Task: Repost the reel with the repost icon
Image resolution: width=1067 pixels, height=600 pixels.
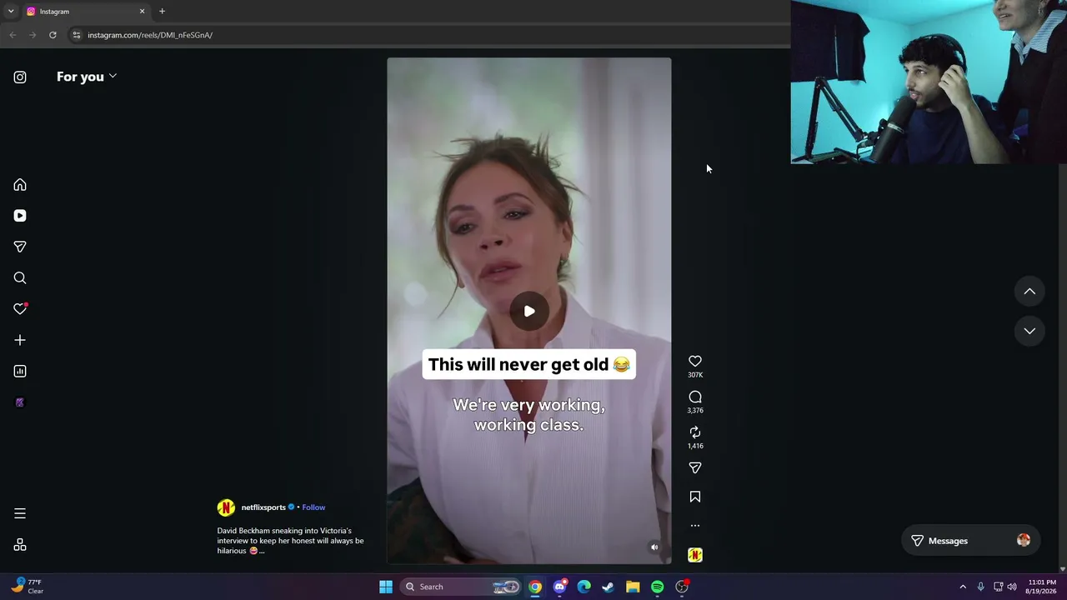Action: [x=695, y=432]
